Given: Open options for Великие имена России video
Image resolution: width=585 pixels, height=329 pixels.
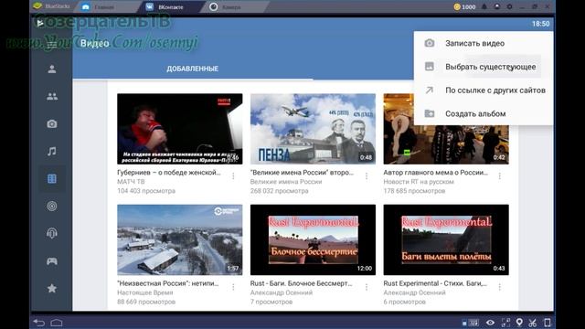Looking at the screenshot, I should click(x=367, y=176).
